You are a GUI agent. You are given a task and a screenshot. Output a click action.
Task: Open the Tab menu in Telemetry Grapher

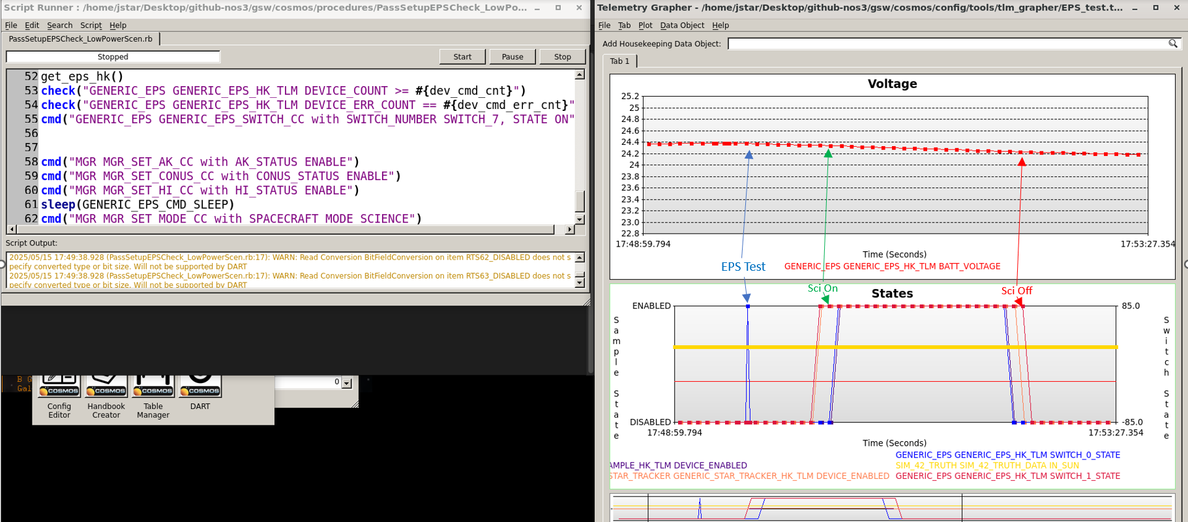(x=625, y=25)
